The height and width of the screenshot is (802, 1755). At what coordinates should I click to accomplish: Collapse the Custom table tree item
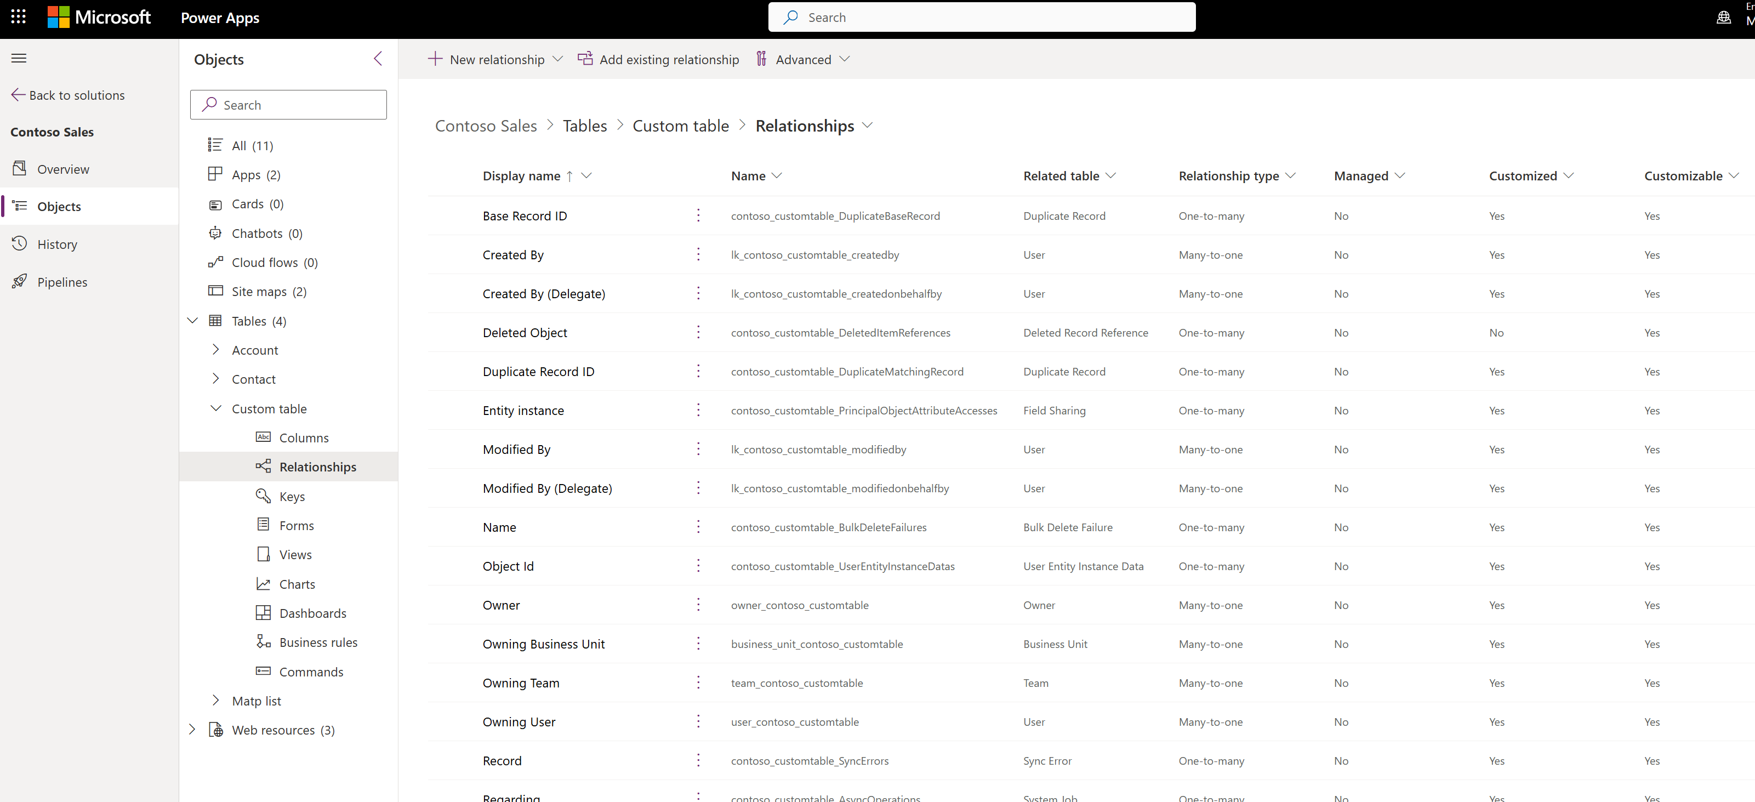pyautogui.click(x=214, y=408)
